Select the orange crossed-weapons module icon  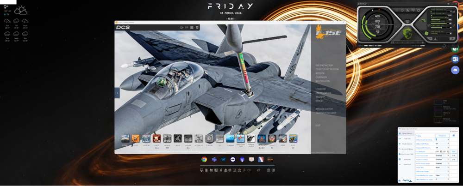136,138
